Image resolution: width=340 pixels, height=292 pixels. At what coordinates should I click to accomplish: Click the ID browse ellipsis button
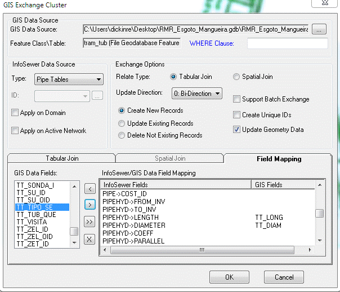(97, 95)
